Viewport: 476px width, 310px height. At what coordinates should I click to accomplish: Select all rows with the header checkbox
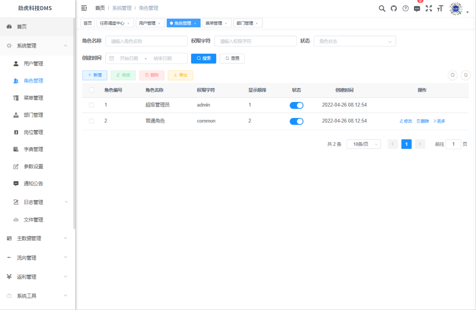click(x=91, y=90)
